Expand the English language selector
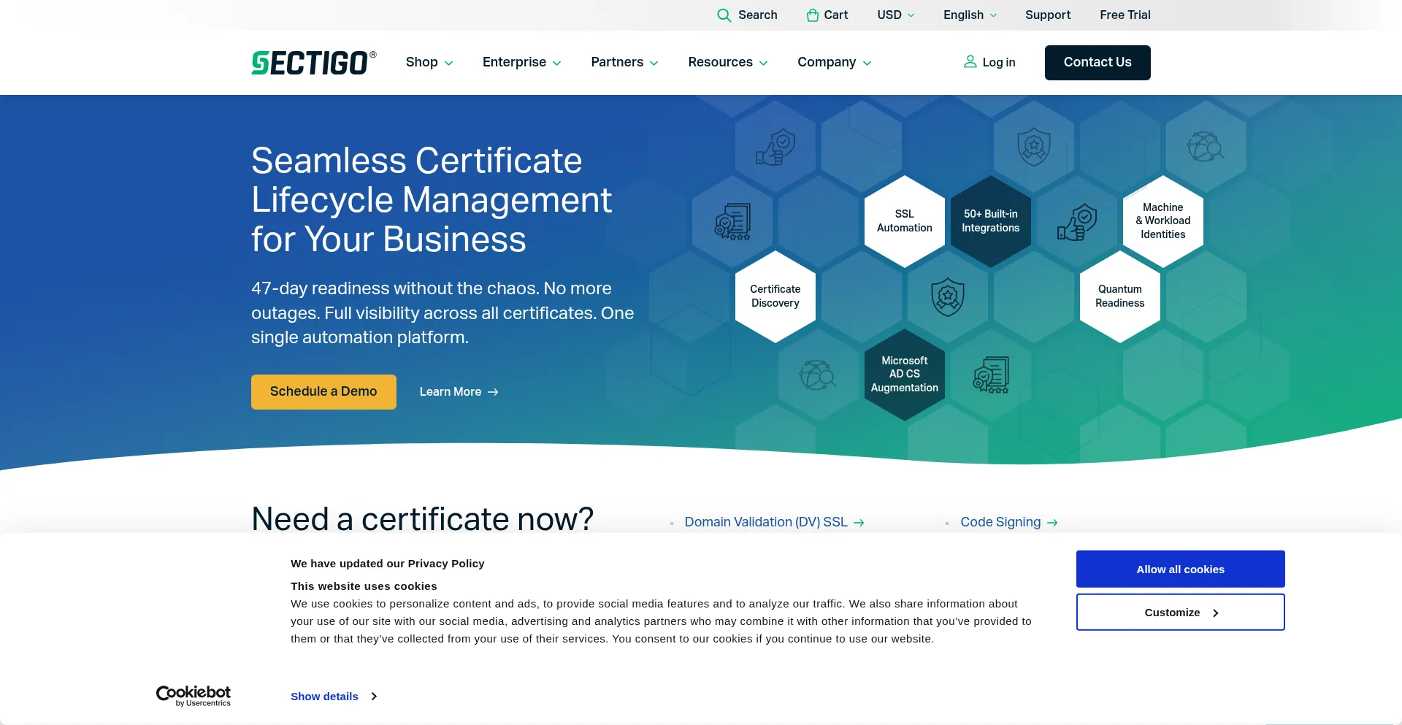 pos(970,15)
